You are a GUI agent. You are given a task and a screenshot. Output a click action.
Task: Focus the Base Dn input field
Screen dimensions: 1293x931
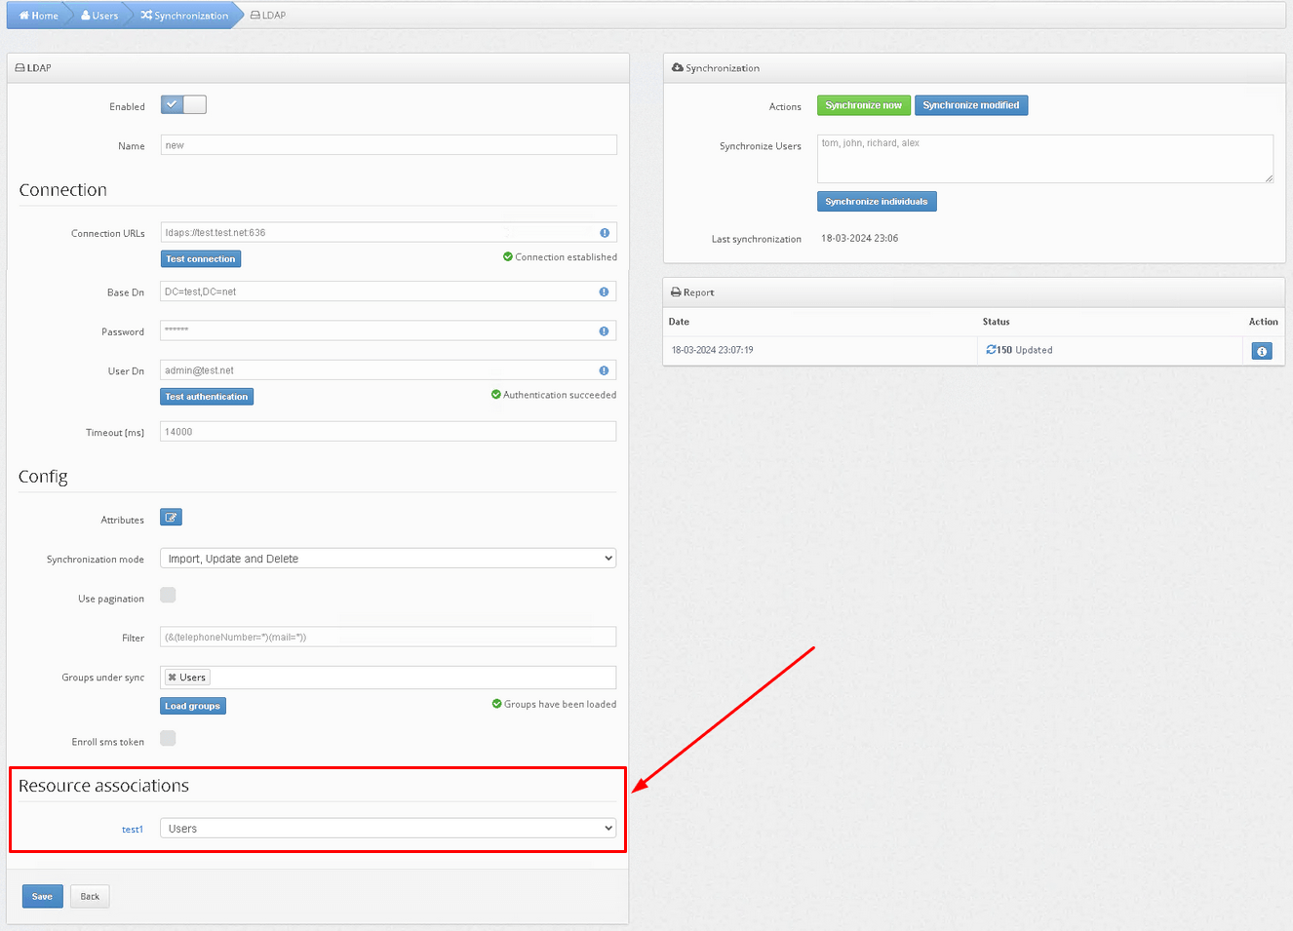click(x=388, y=291)
